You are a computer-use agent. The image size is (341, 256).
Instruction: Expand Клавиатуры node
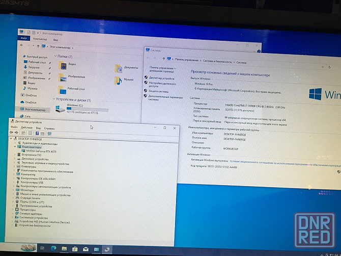[x=14, y=166]
